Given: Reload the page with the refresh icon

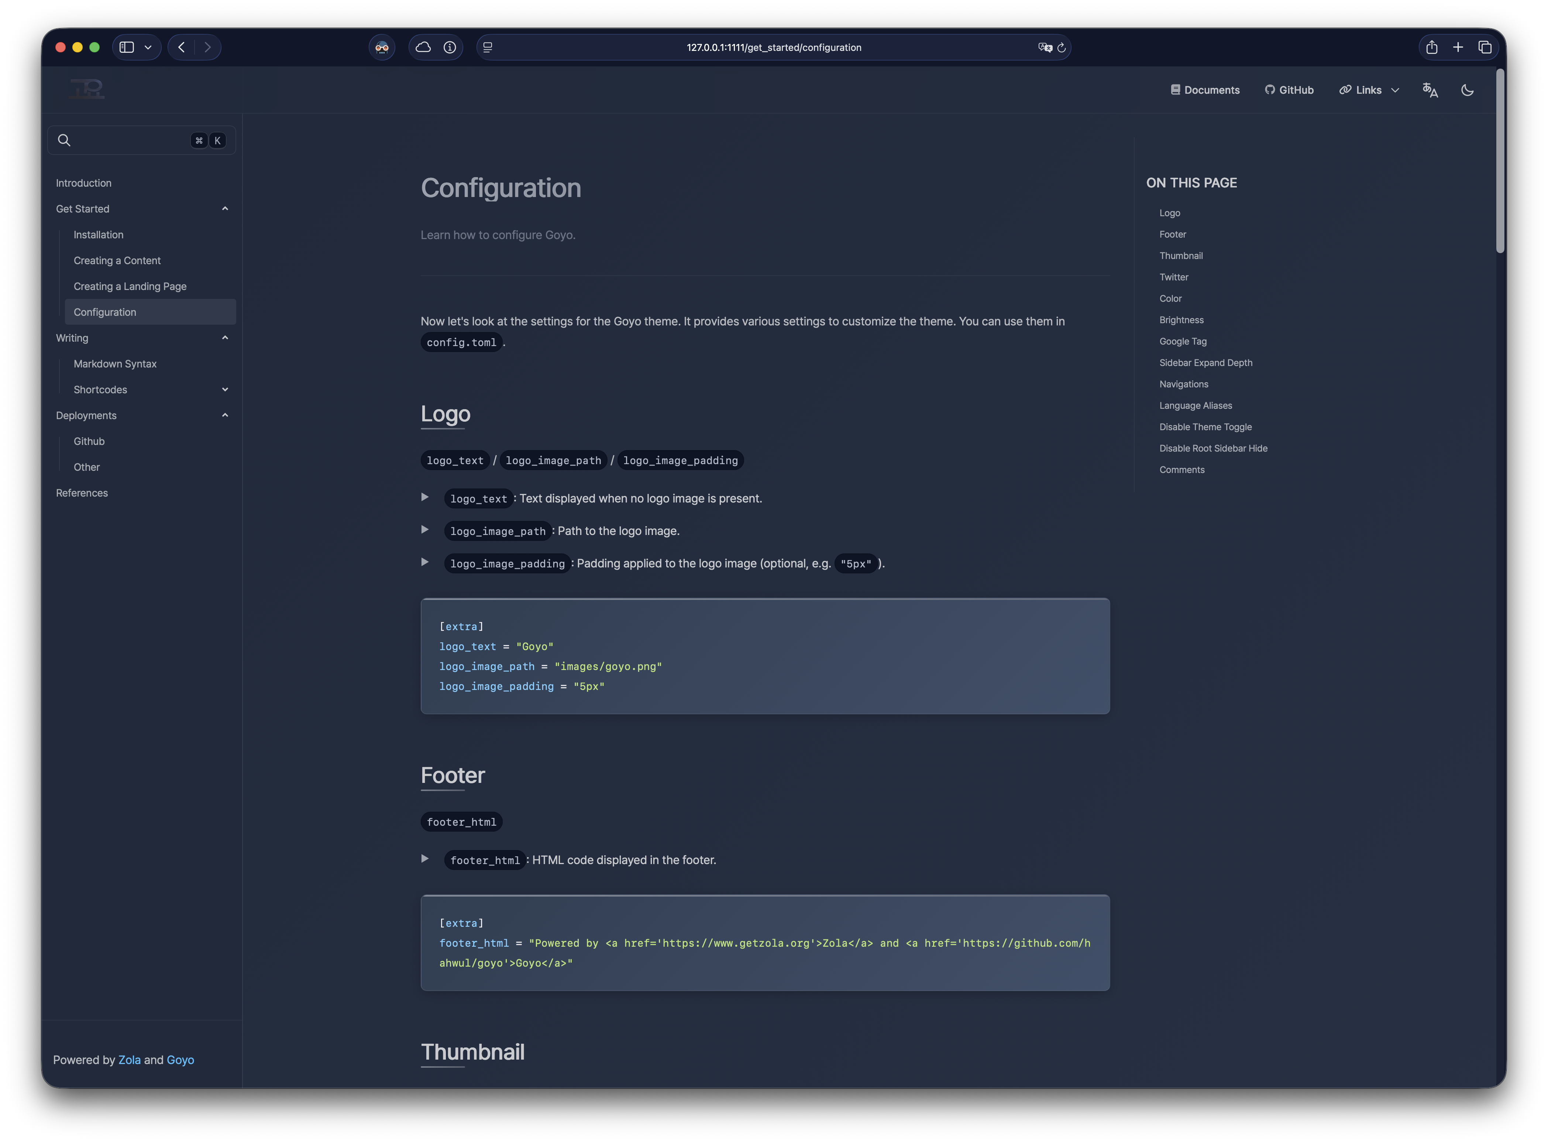Looking at the screenshot, I should pyautogui.click(x=1061, y=48).
